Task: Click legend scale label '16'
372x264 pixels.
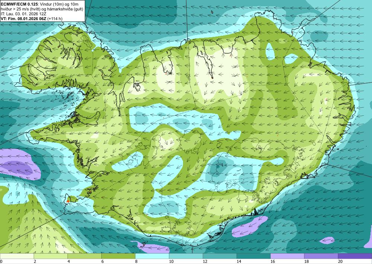Action: click(x=273, y=262)
